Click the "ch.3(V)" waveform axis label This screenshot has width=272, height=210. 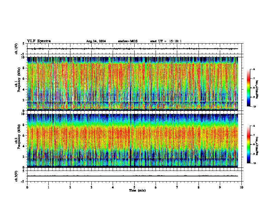(x=16, y=176)
